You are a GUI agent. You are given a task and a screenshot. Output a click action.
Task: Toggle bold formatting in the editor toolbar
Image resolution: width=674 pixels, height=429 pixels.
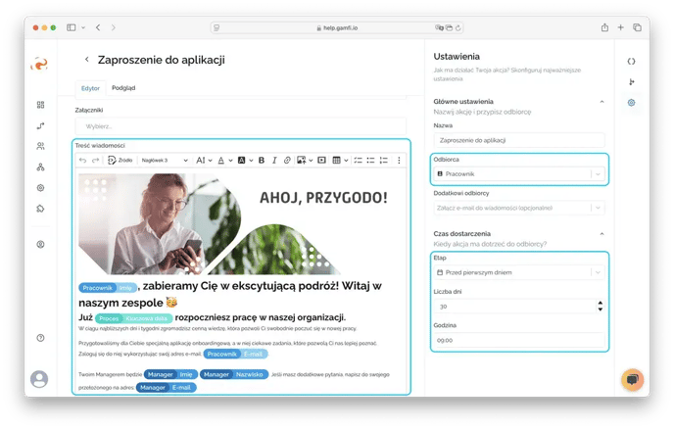click(x=261, y=160)
